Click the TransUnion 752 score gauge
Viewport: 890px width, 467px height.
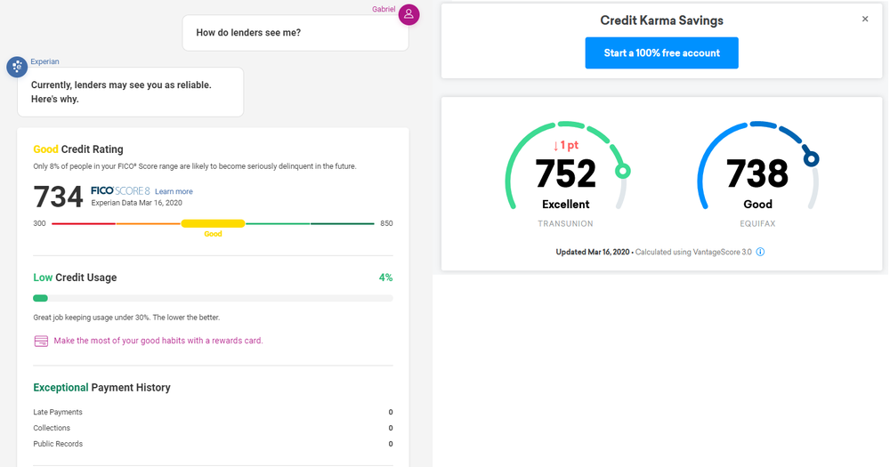566,173
